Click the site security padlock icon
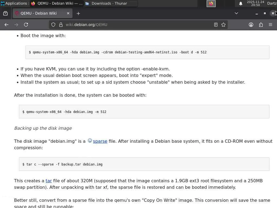The width and height of the screenshot is (277, 208). [x=61, y=25]
